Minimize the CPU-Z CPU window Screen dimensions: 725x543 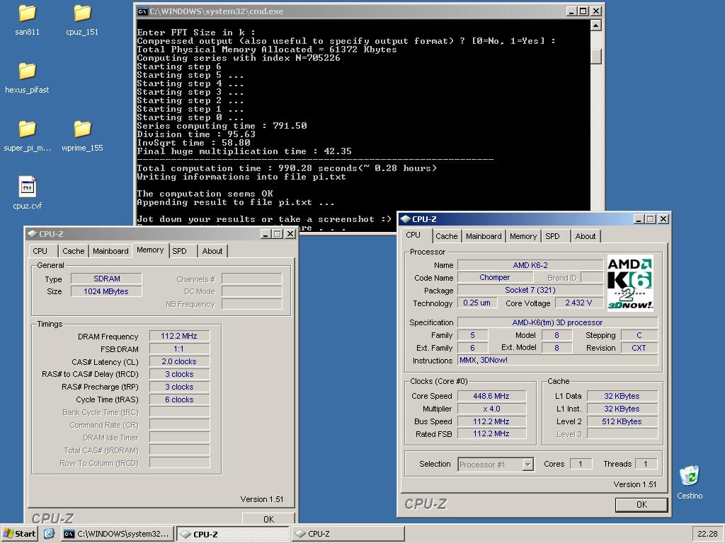(x=639, y=219)
